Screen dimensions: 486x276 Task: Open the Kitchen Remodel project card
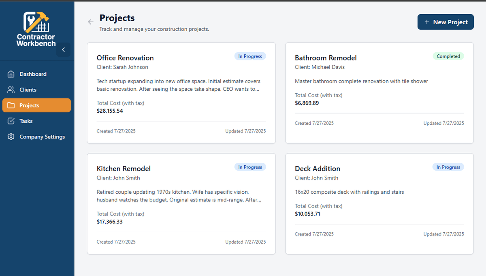181,203
